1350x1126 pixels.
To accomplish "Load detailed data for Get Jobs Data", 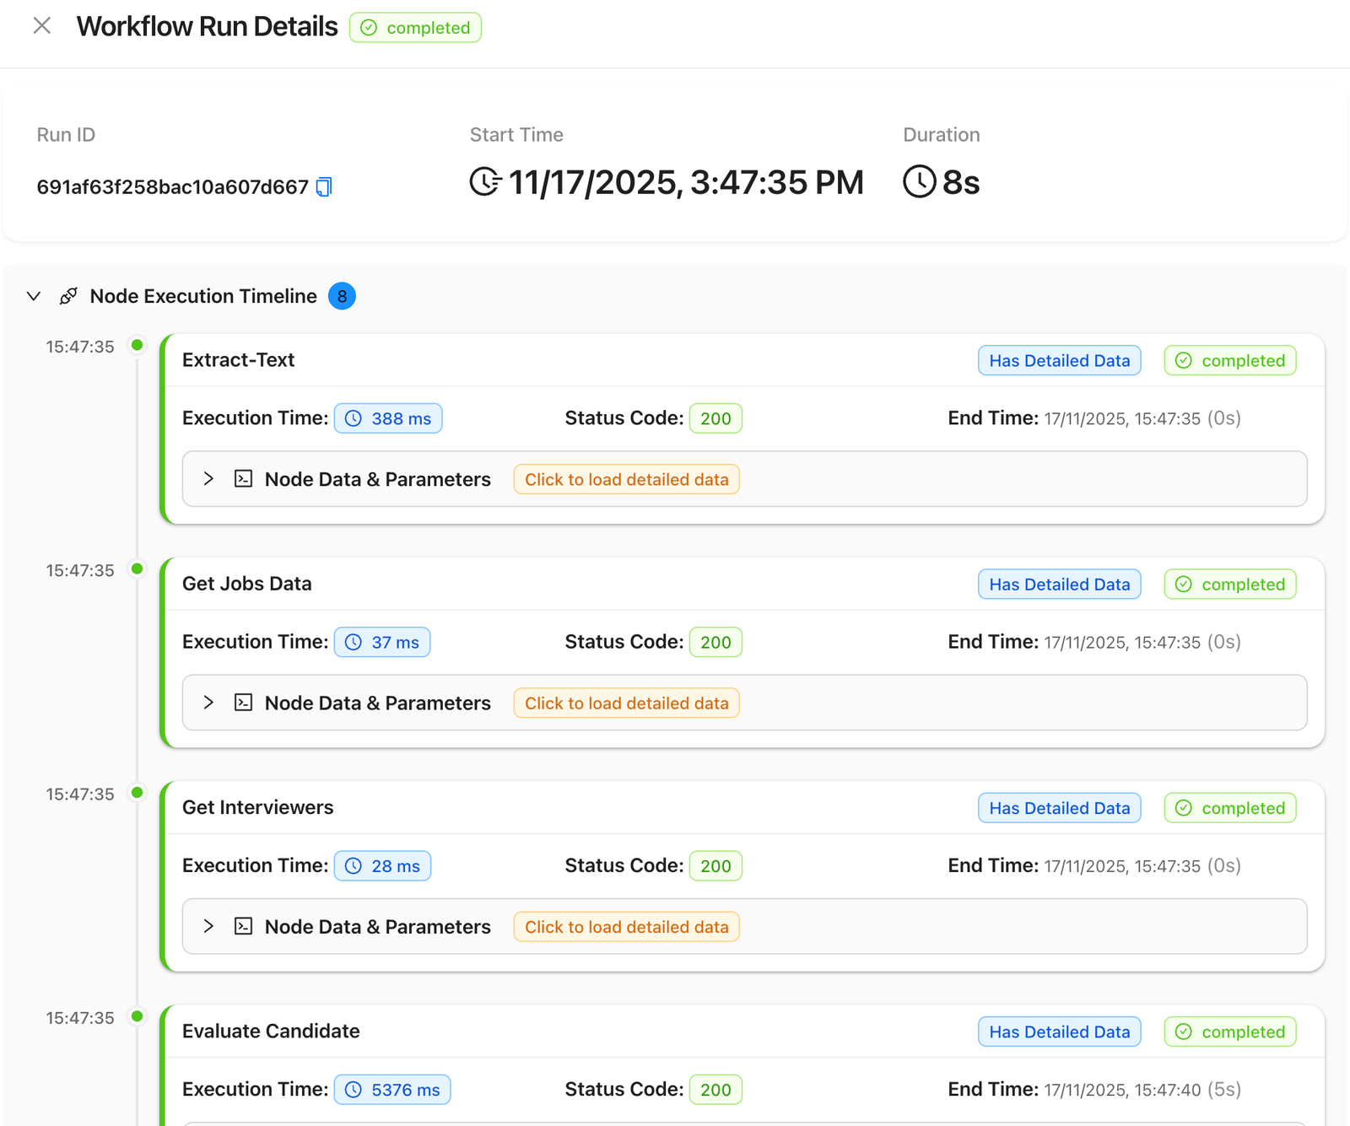I will (626, 703).
